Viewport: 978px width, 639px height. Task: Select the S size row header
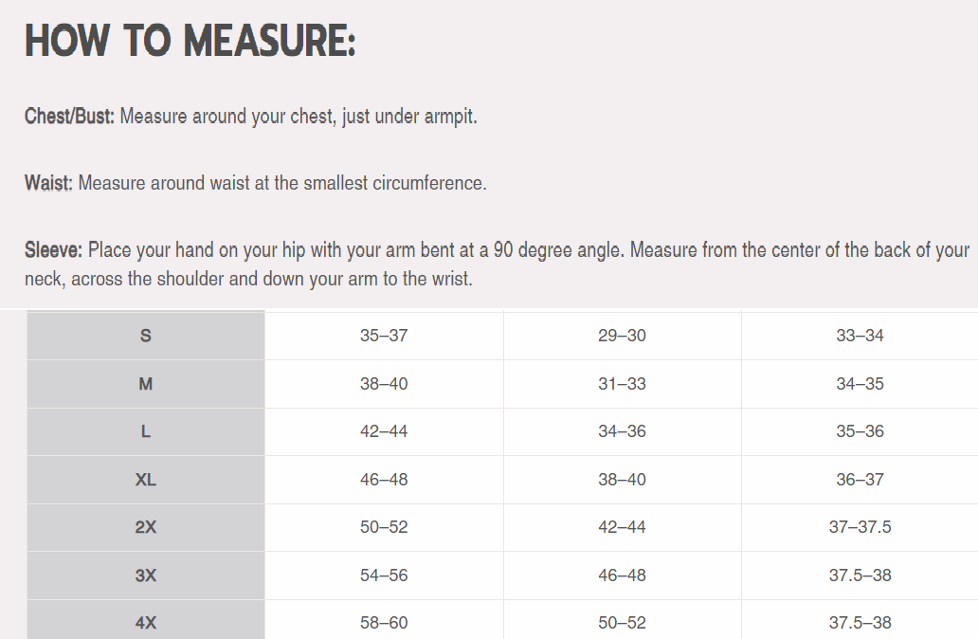146,336
